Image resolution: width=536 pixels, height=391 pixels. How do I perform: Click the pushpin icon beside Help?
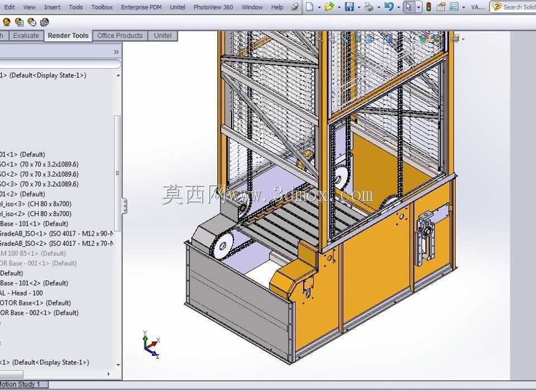pos(295,7)
